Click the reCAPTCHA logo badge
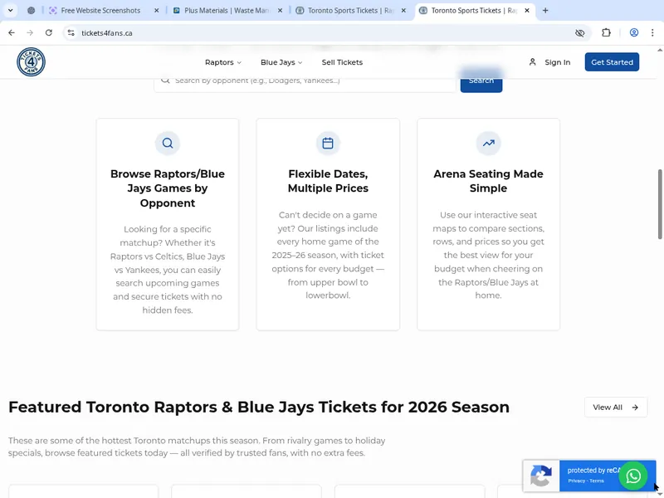This screenshot has width=664, height=498. pos(541,476)
